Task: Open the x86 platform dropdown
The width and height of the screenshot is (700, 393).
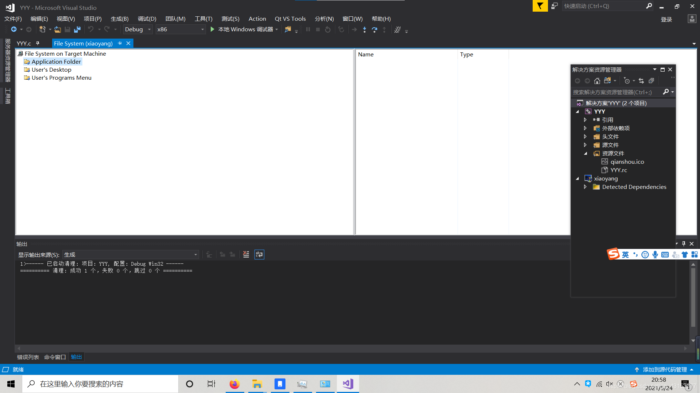Action: pyautogui.click(x=202, y=29)
